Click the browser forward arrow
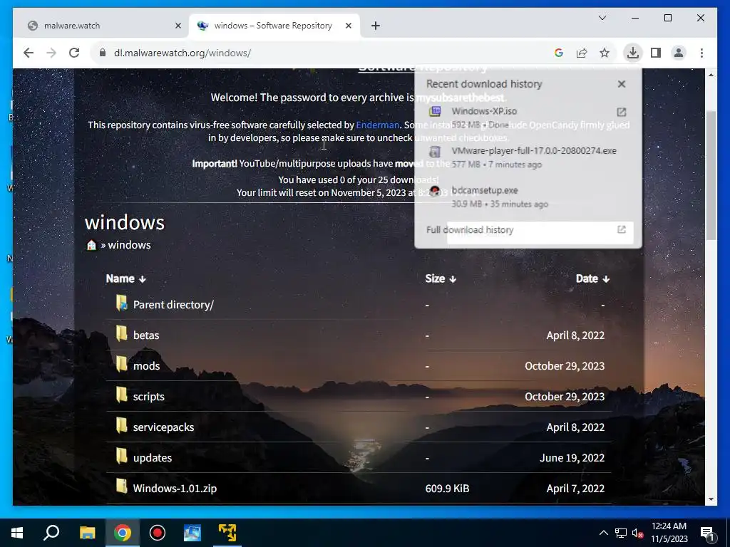730x547 pixels. pos(51,53)
